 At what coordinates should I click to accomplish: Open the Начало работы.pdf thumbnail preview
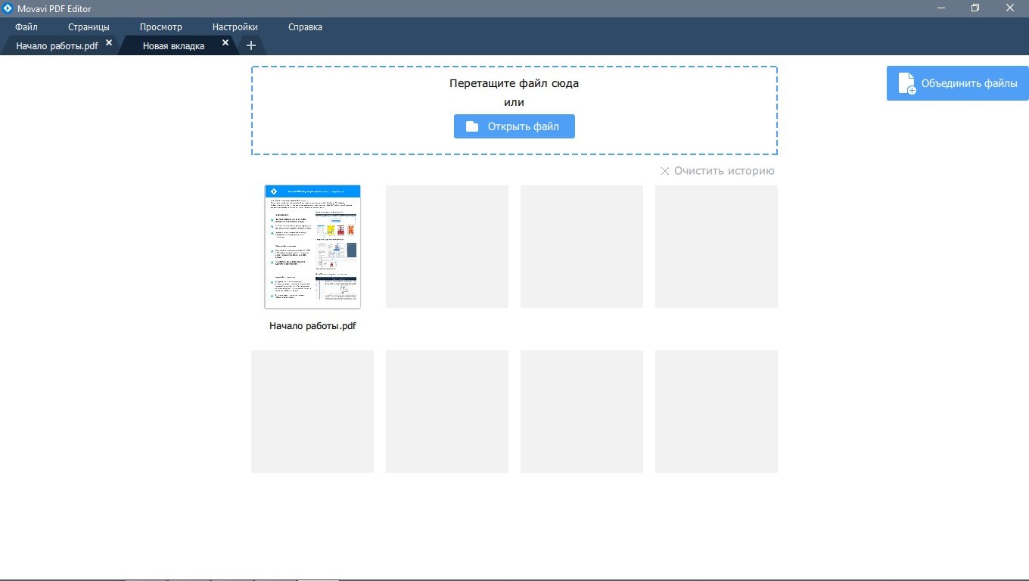tap(312, 247)
